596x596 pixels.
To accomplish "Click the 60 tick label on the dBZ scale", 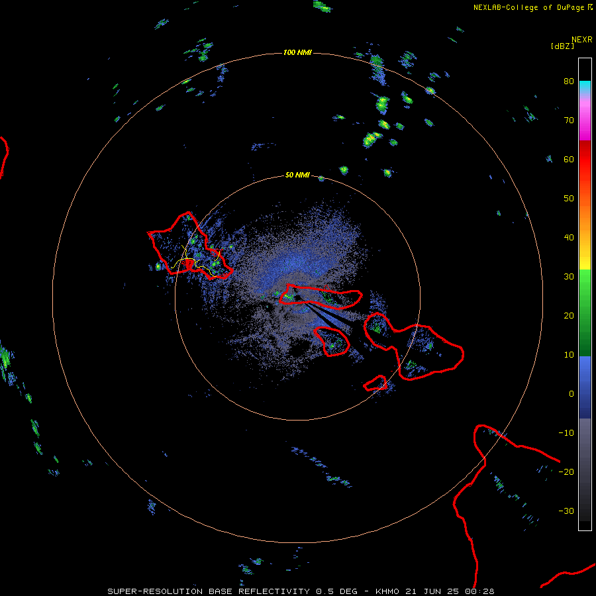I will pos(569,160).
